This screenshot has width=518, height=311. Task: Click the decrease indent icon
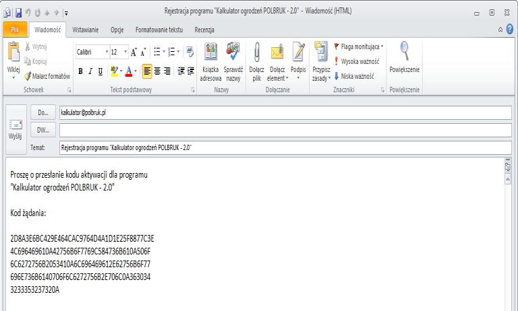181,71
